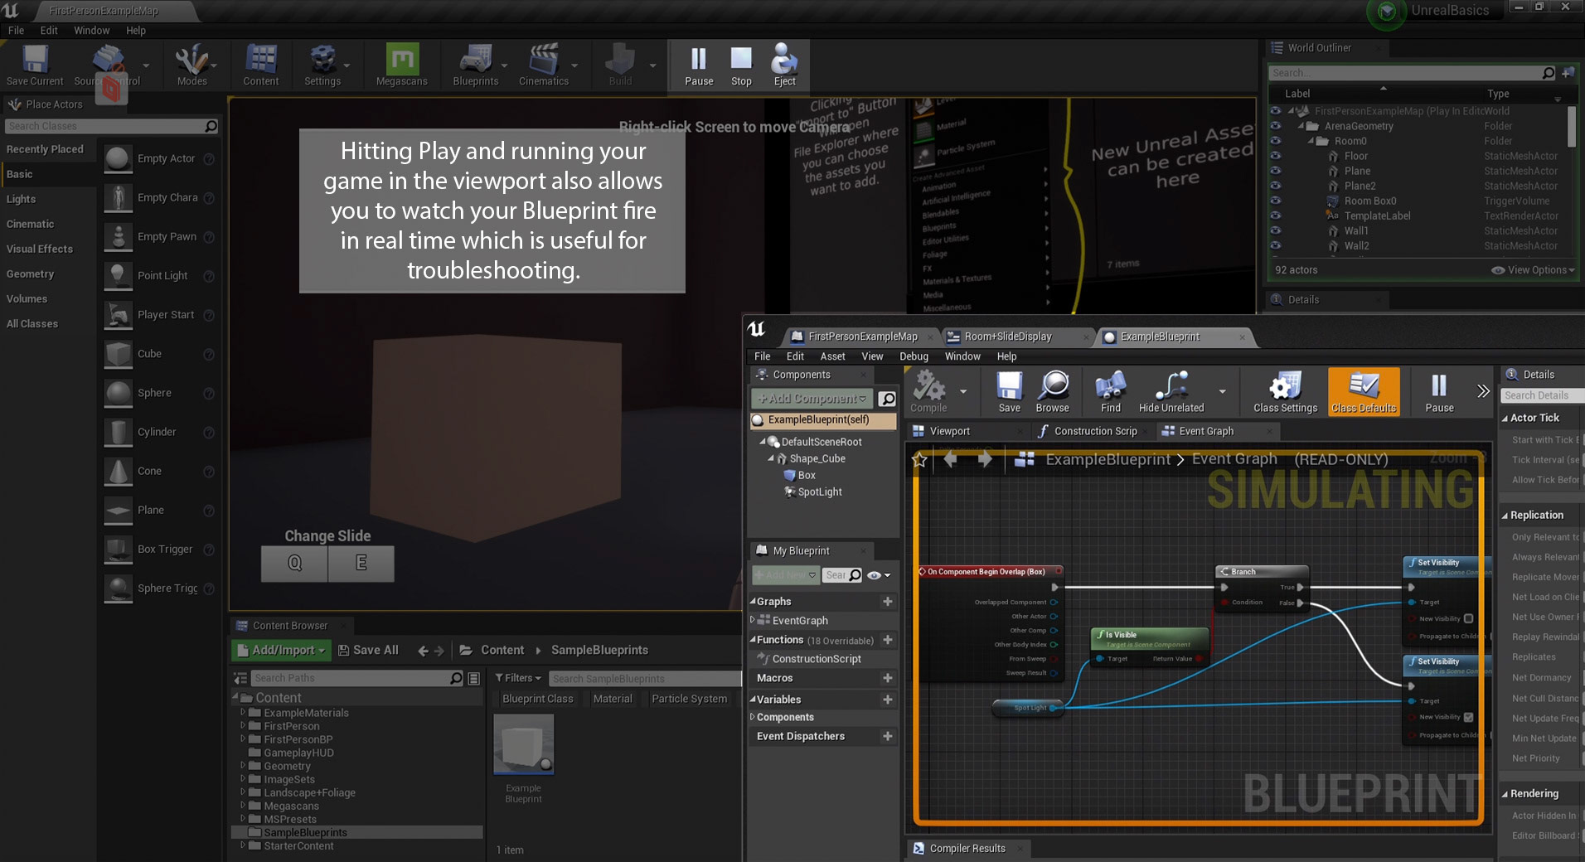Toggle visibility of Room Box0 actor
Screen dimensions: 1585x862
(x=1276, y=201)
